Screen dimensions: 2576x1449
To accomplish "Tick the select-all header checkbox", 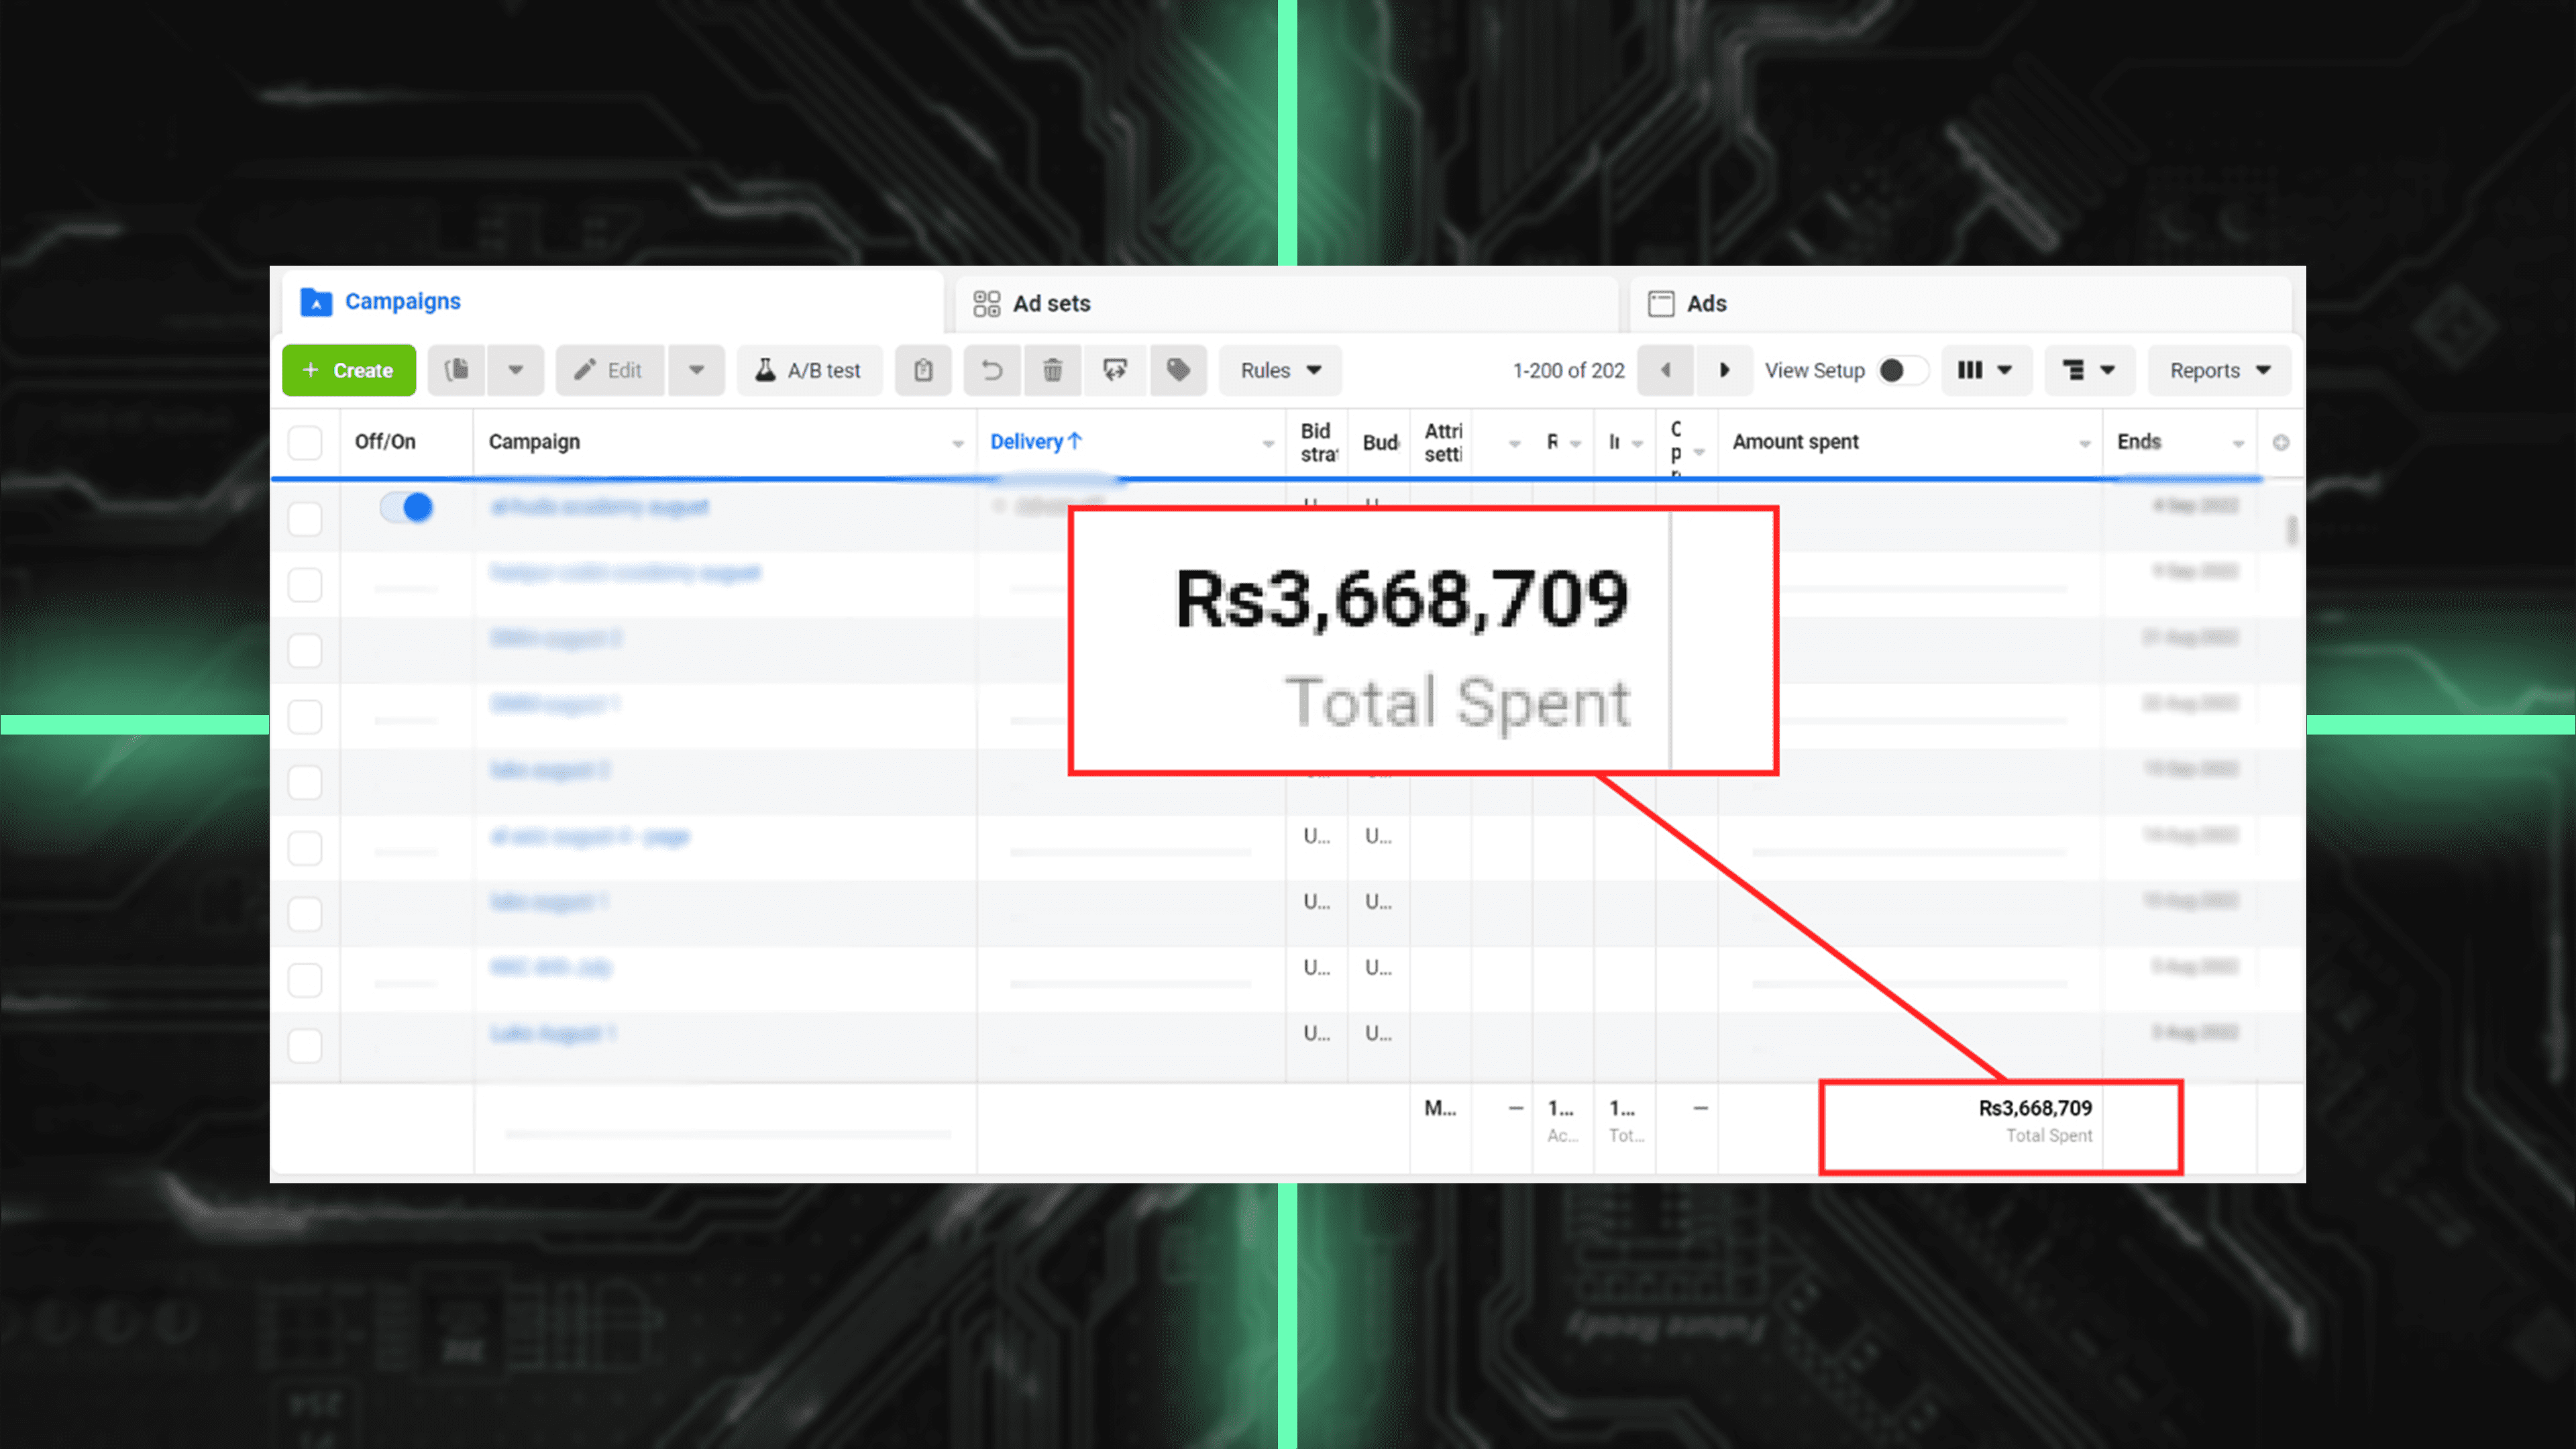I will click(305, 442).
